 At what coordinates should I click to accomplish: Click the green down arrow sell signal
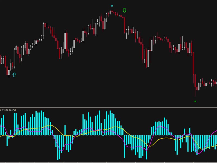click(125, 10)
